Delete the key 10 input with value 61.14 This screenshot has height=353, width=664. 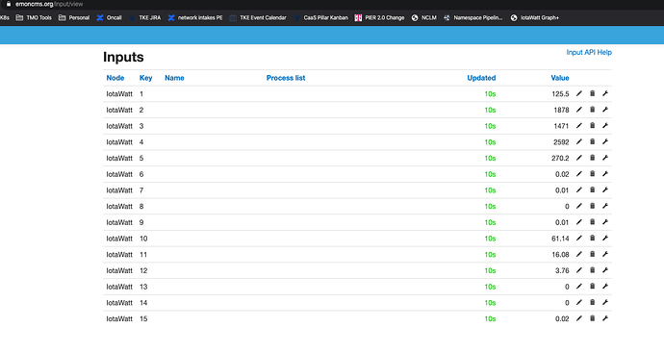(593, 239)
